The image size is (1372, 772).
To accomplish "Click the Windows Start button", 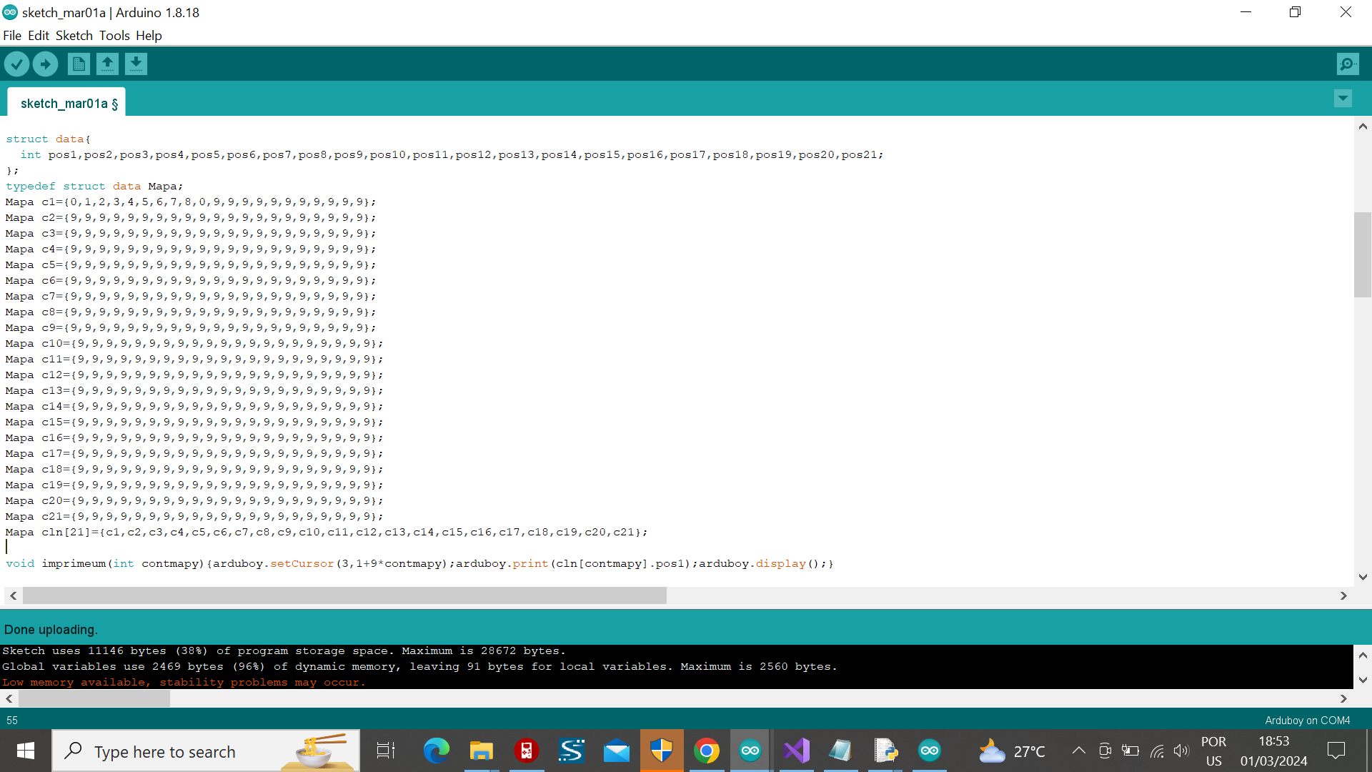I will 26,751.
